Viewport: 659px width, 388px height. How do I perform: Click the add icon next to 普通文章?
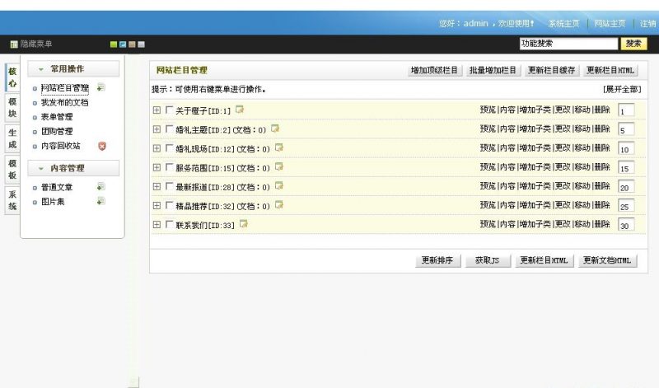pyautogui.click(x=100, y=187)
